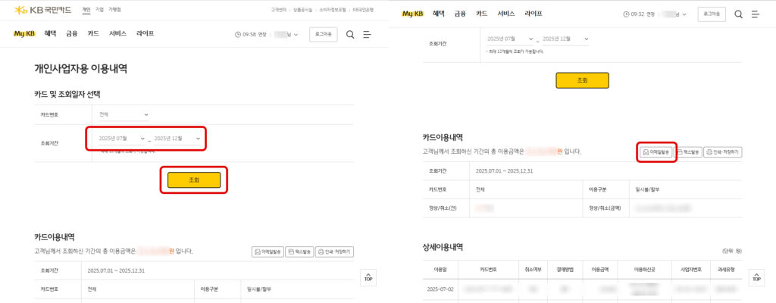776x303 pixels.
Task: Open 상품공시실 link in top bar
Action: 303,10
